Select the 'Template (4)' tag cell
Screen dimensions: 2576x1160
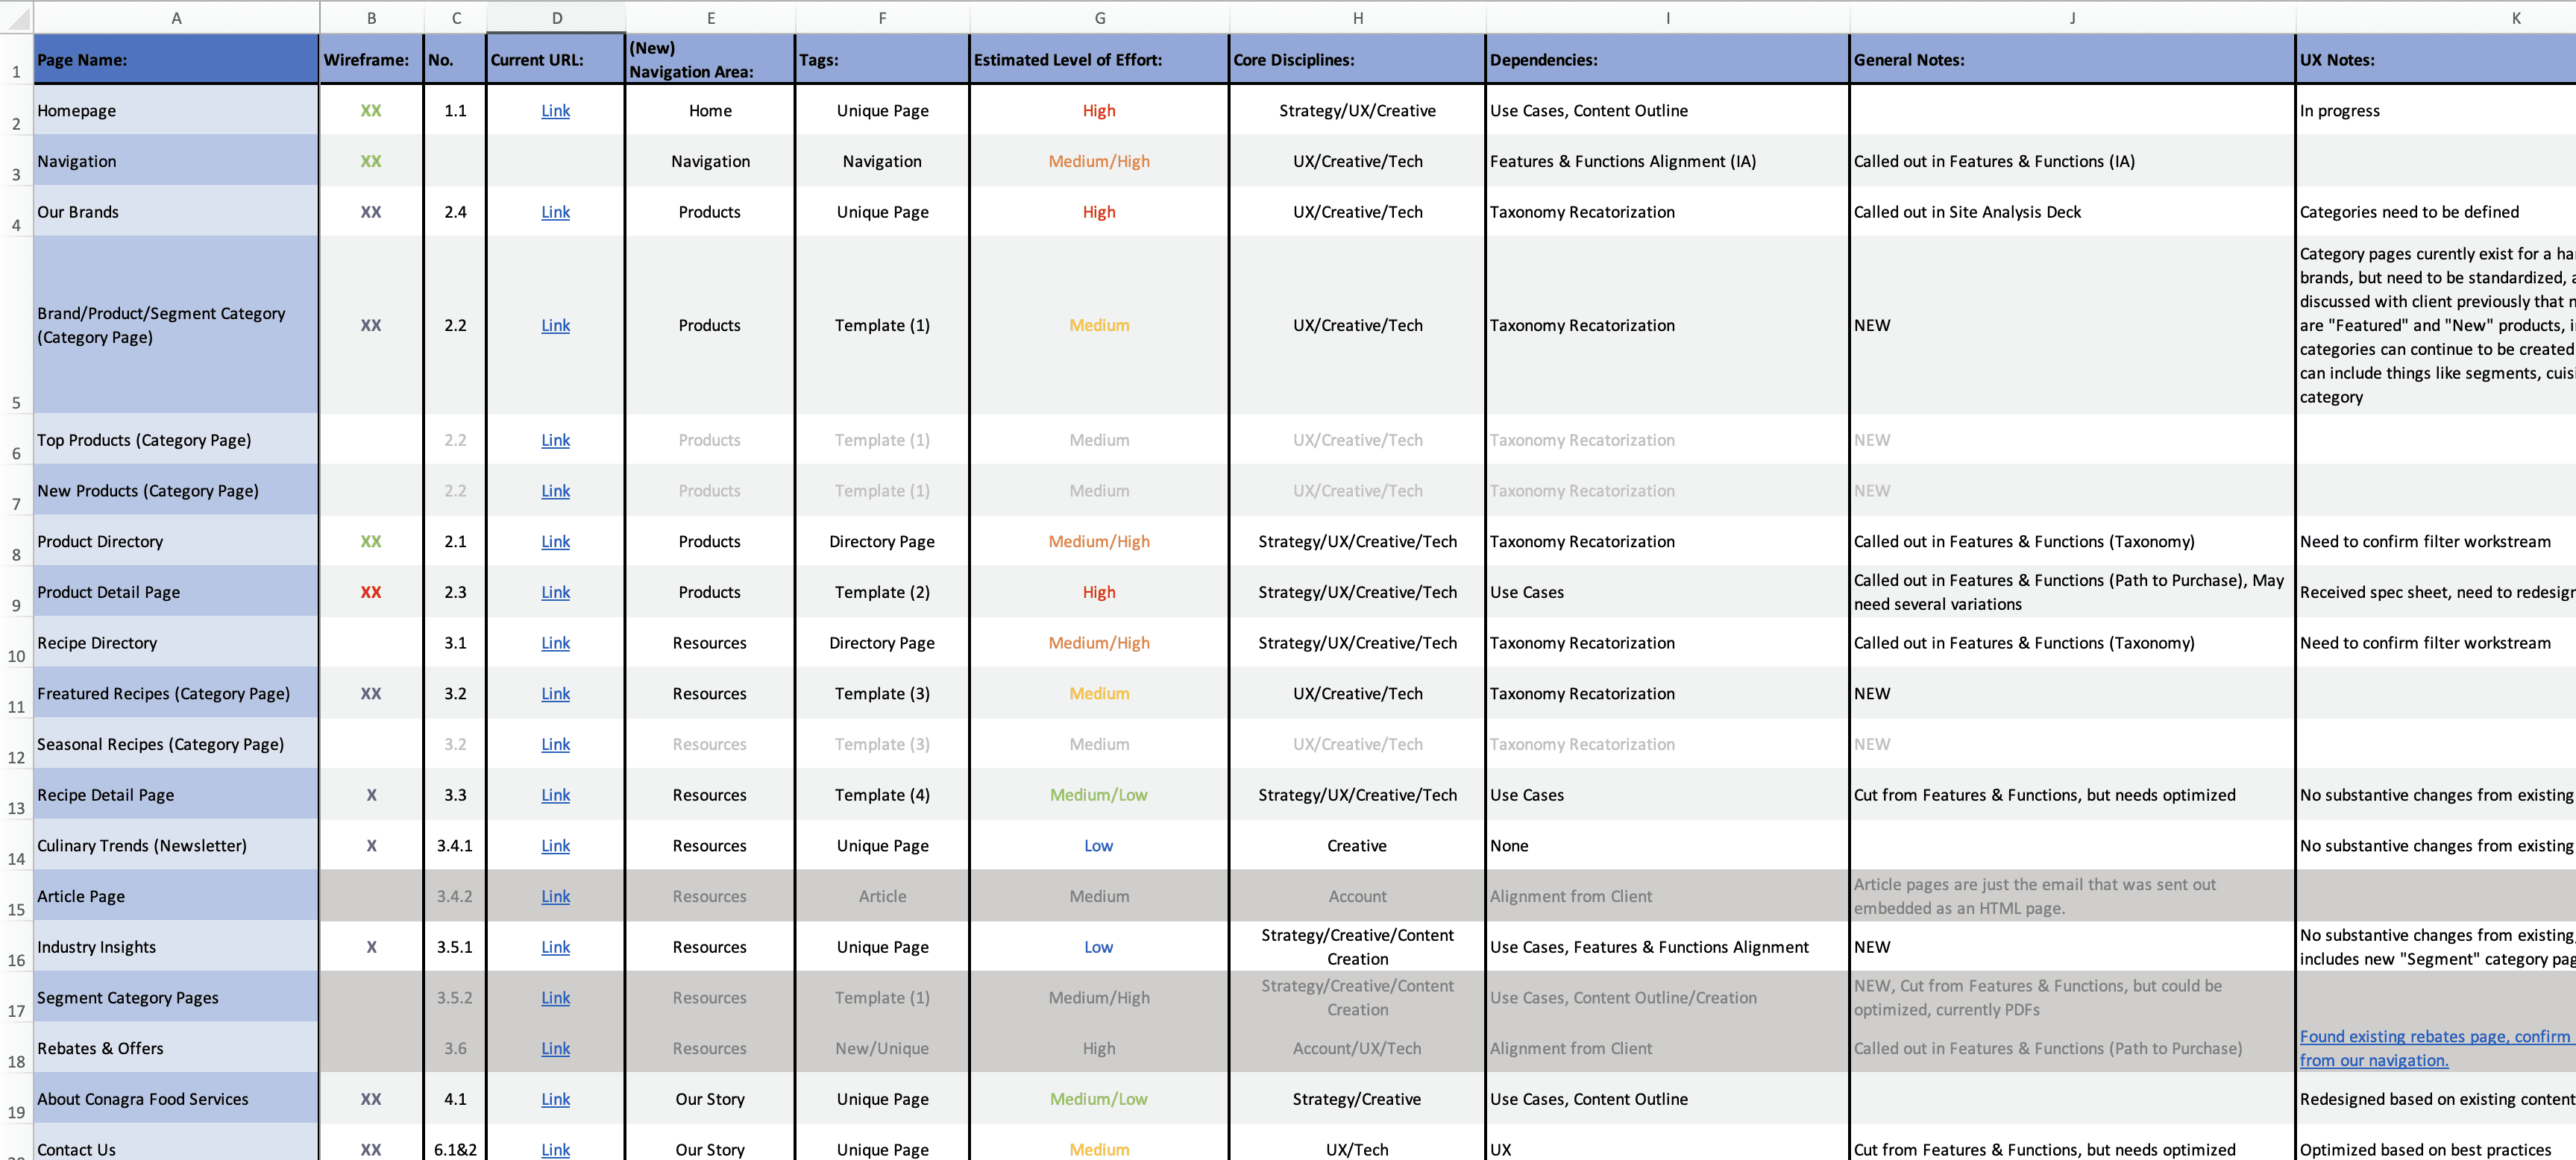coord(882,795)
